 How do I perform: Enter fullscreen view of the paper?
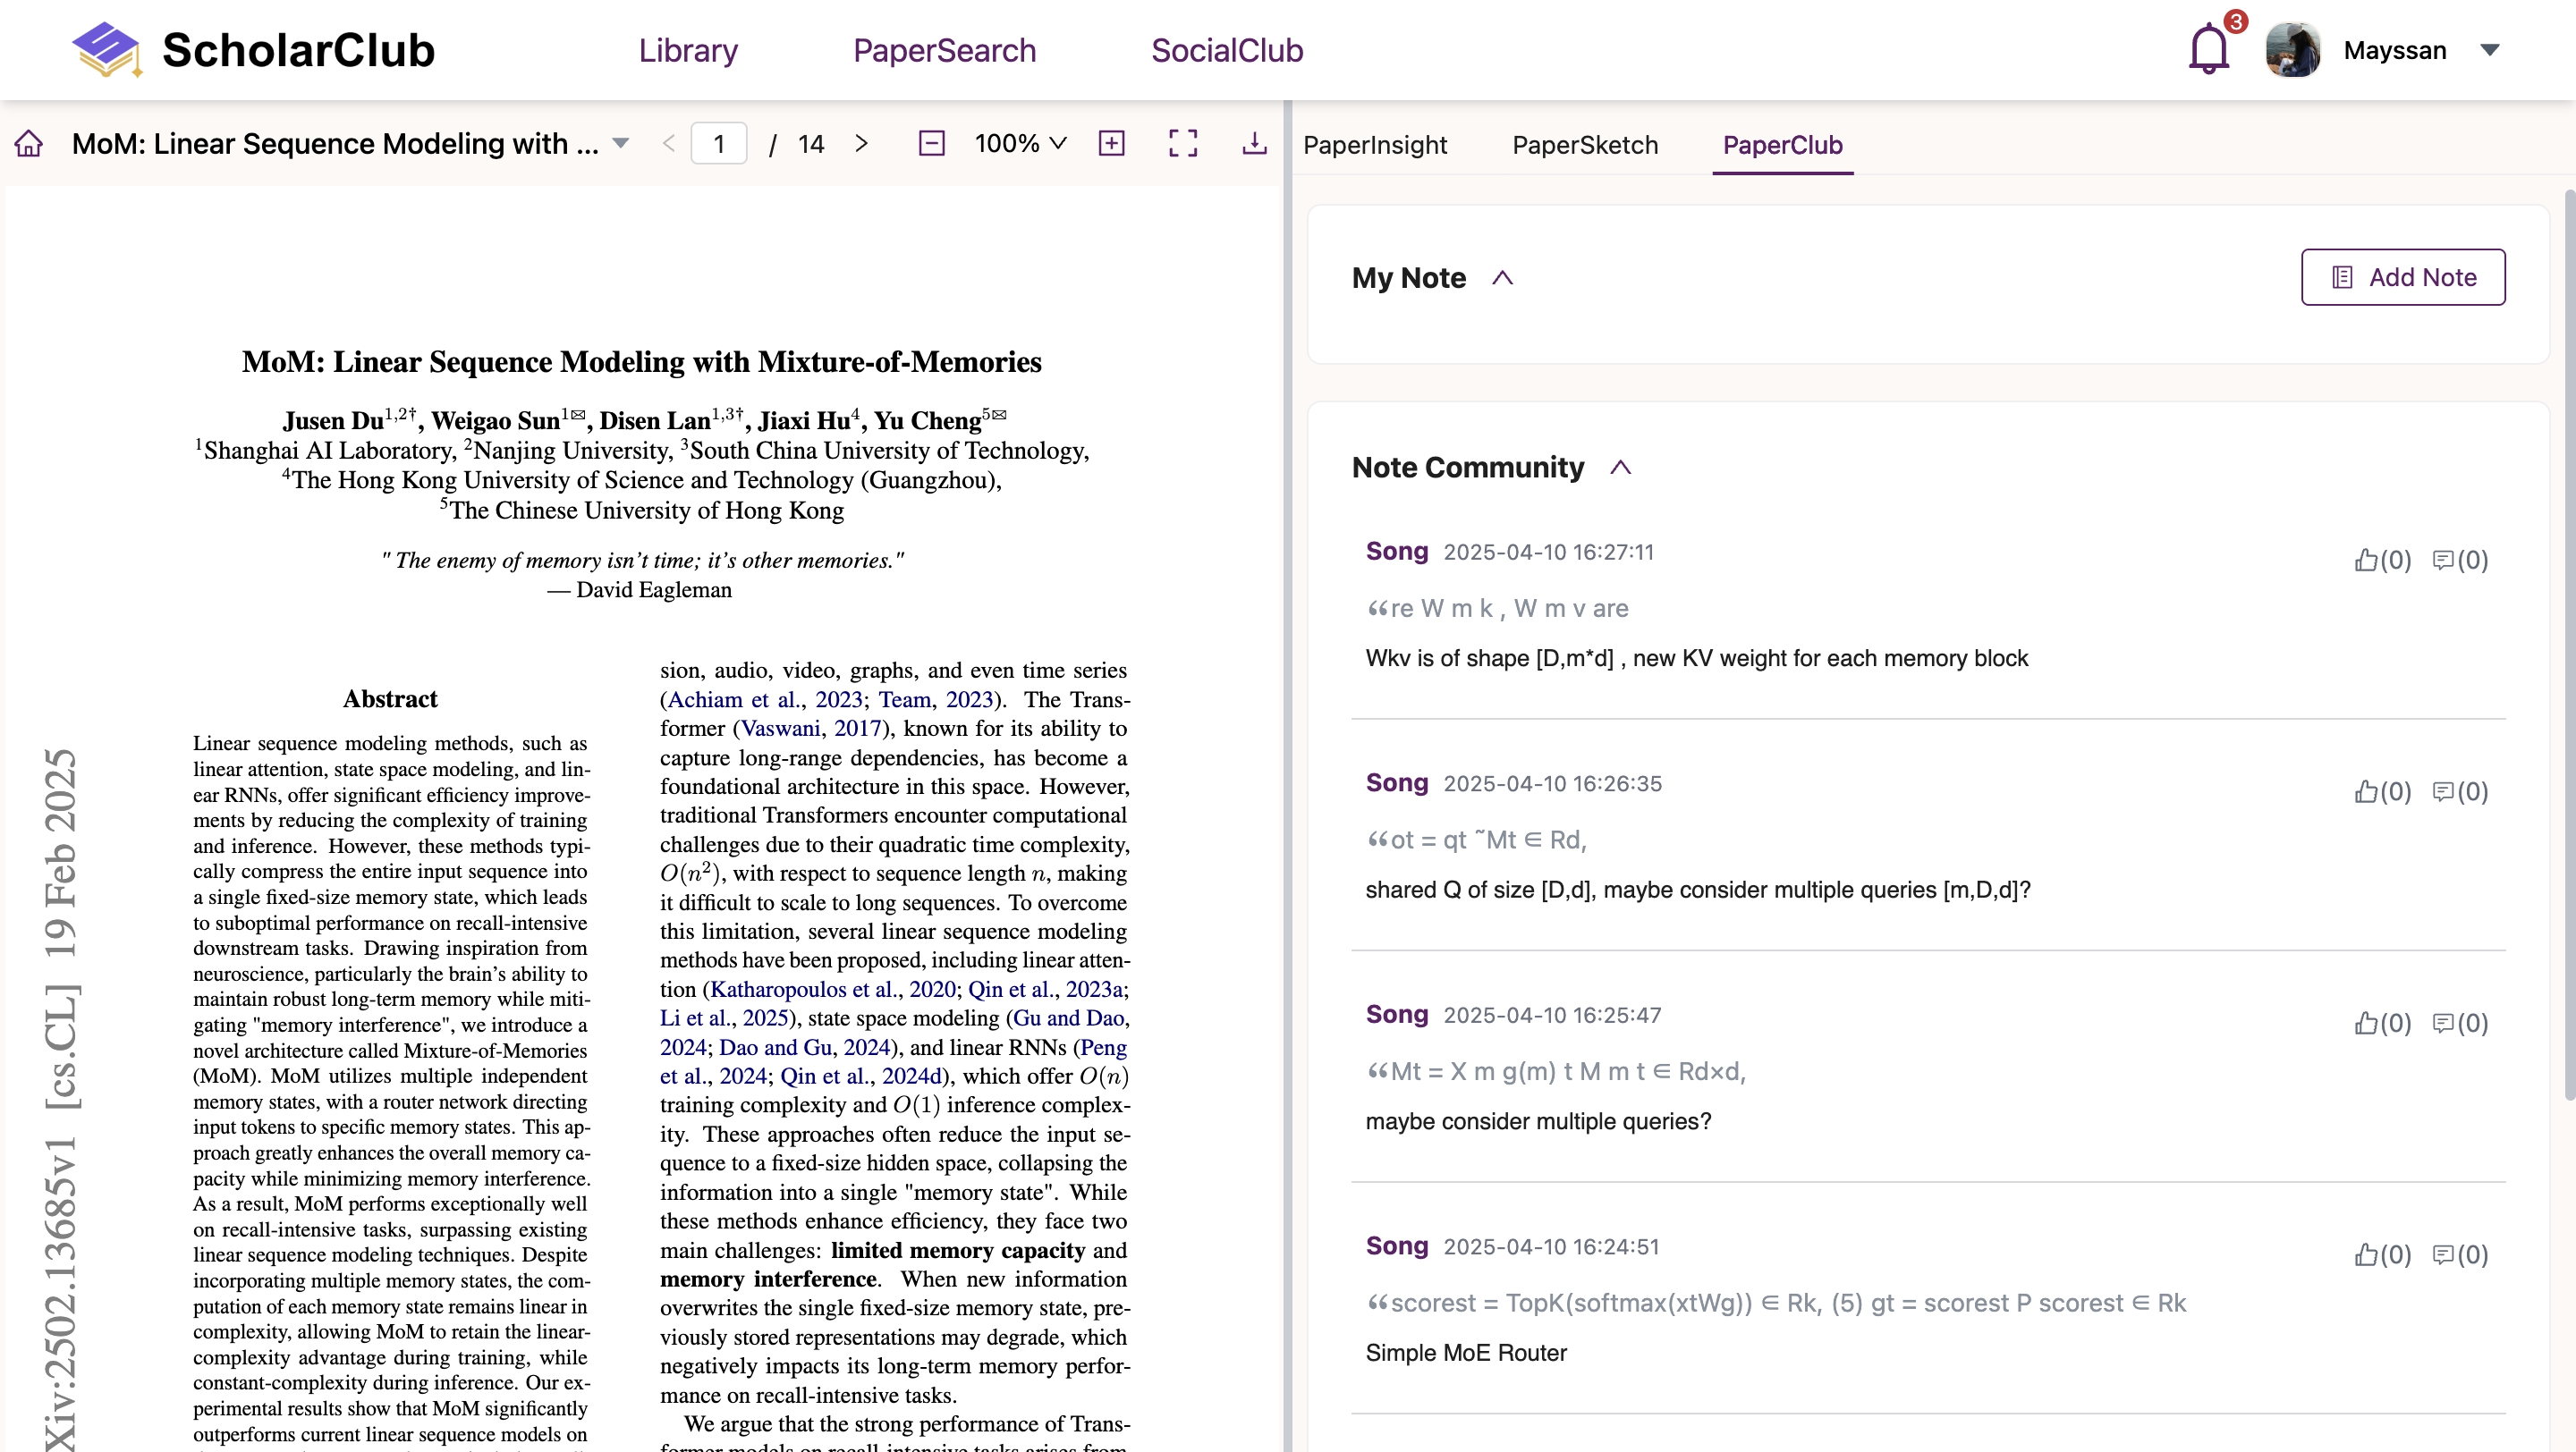pyautogui.click(x=1183, y=144)
